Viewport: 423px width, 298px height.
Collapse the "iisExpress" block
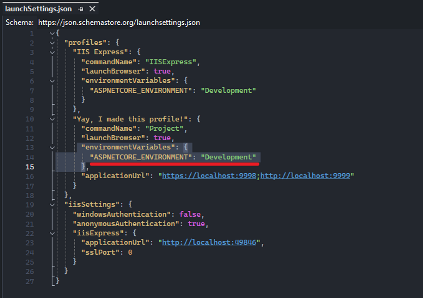[53, 233]
